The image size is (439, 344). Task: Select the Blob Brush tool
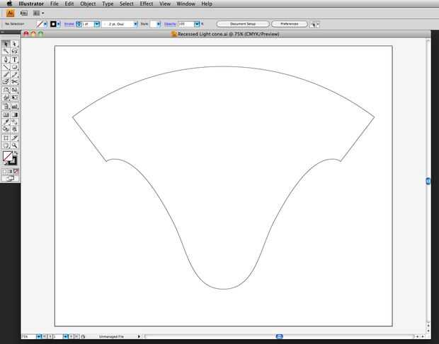[6, 81]
